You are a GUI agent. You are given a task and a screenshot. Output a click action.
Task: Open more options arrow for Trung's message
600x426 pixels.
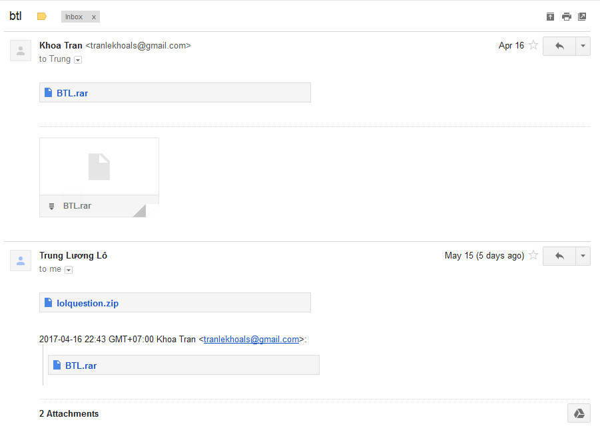(x=583, y=256)
